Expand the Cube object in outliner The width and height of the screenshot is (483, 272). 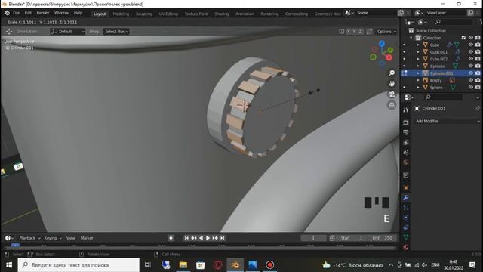pos(418,45)
